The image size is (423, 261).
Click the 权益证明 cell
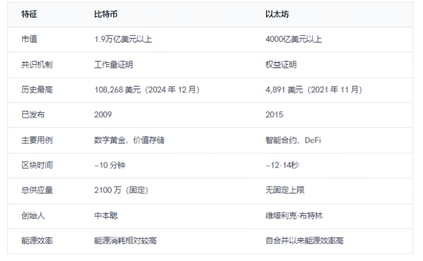click(281, 65)
